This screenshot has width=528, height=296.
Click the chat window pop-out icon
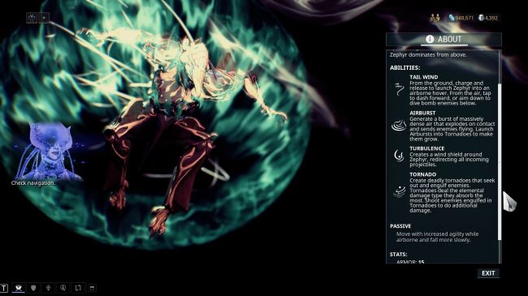pos(93,288)
